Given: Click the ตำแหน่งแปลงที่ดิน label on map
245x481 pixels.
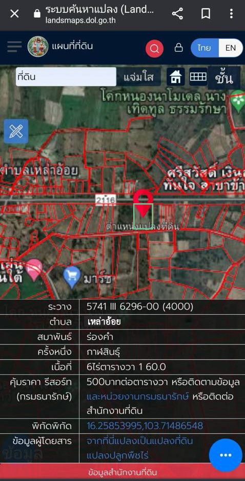Looking at the screenshot, I should pos(142,227).
